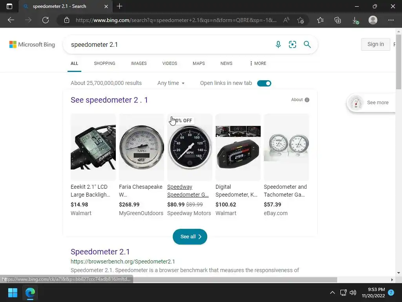Click the See more side card
This screenshot has width=402, height=302.
371,103
